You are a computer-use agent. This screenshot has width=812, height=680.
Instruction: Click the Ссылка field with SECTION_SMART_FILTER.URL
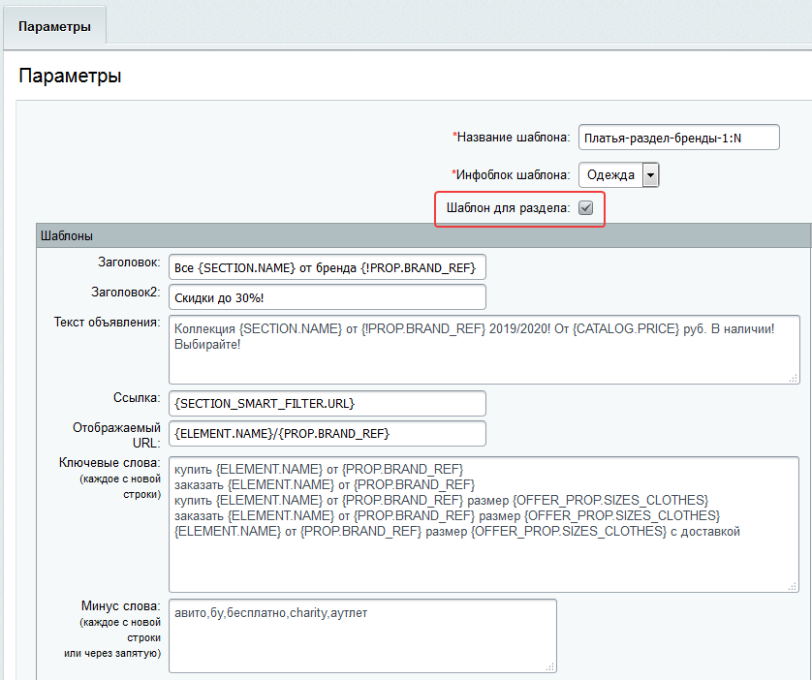pyautogui.click(x=328, y=403)
